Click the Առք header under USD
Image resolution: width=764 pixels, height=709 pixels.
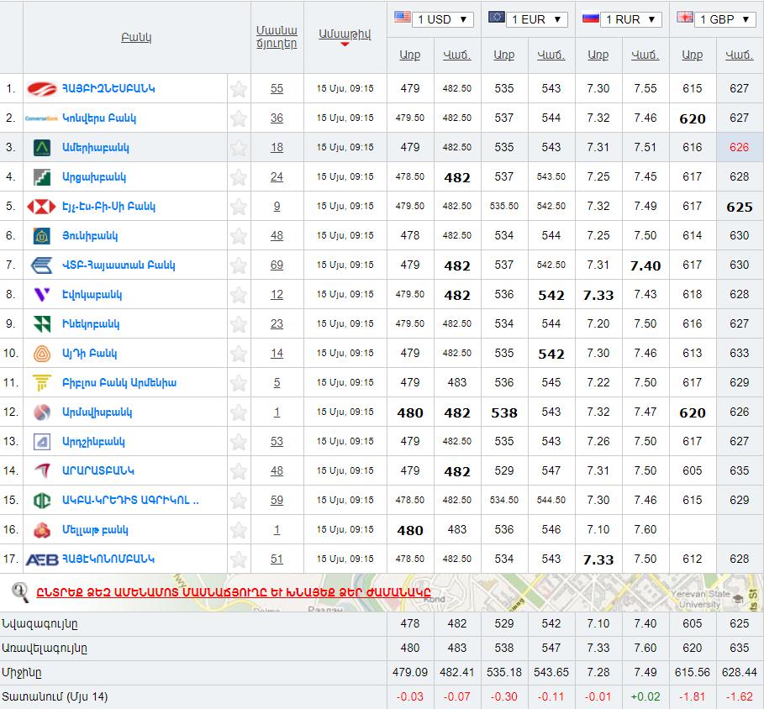click(409, 55)
